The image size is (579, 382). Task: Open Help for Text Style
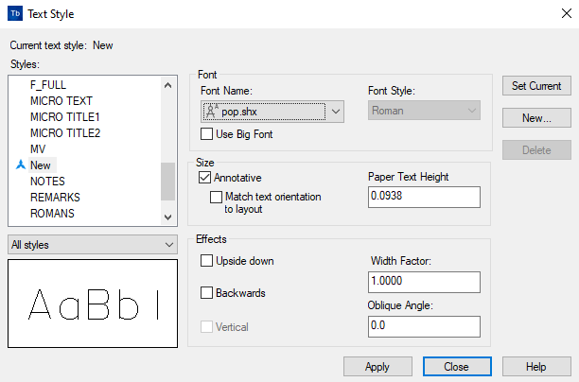tap(536, 366)
